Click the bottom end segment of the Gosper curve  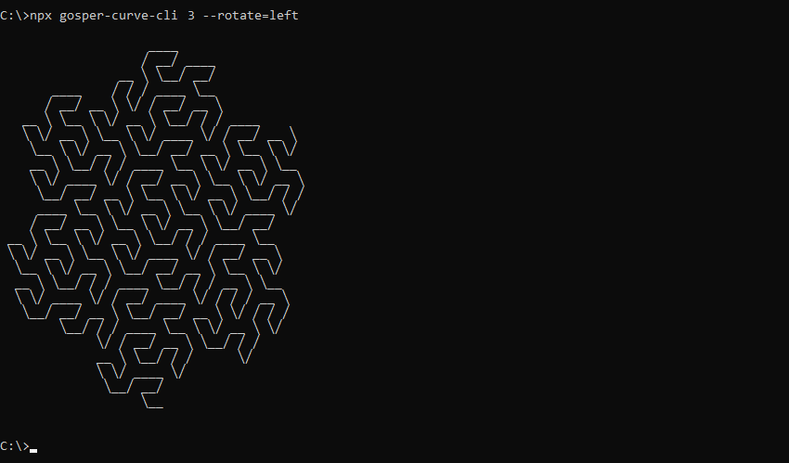pos(156,407)
